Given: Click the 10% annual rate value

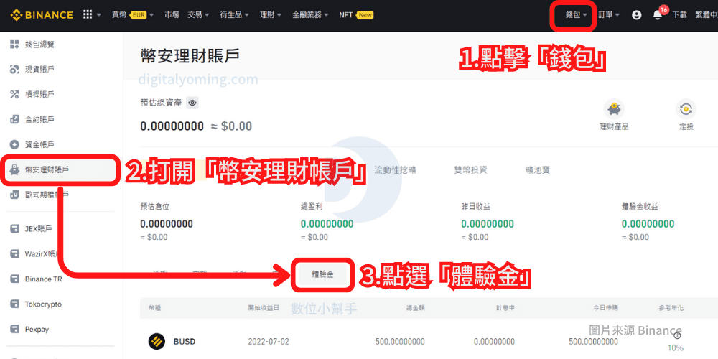Looking at the screenshot, I should coord(676,348).
